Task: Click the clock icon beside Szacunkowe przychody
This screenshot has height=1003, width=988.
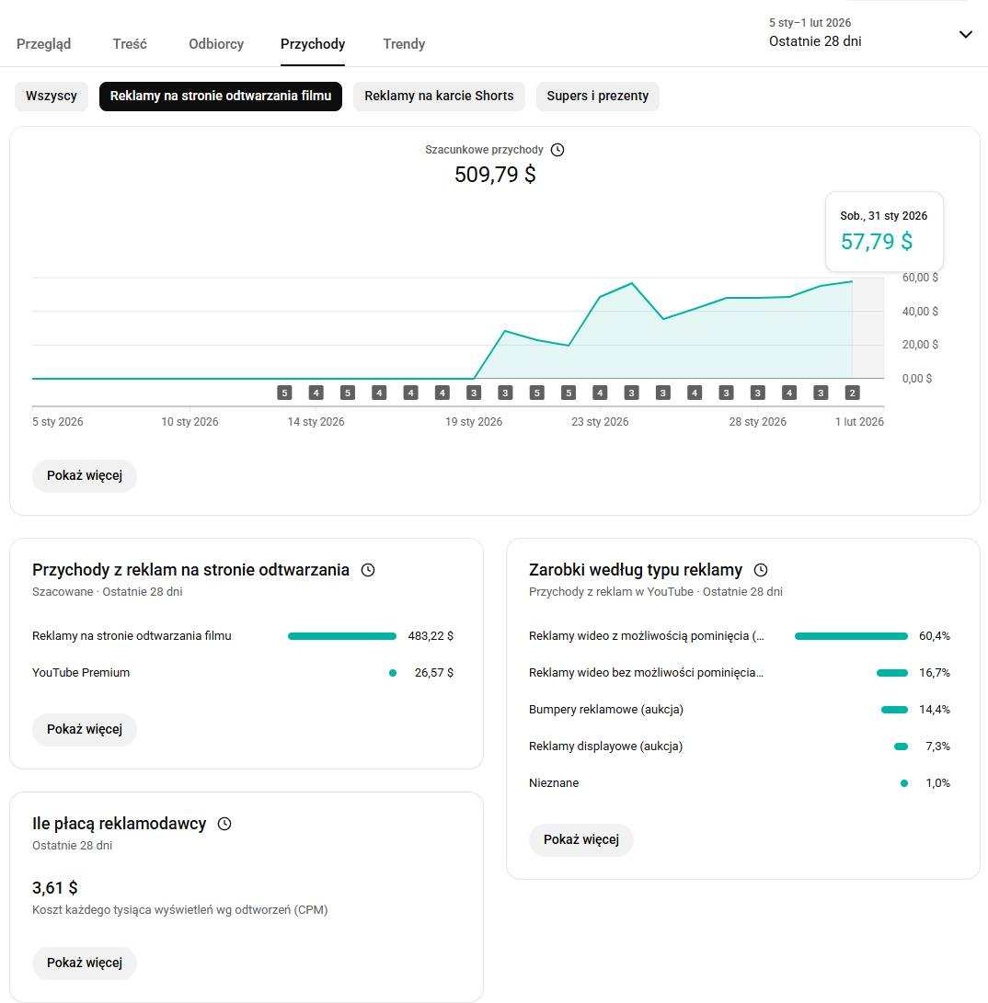Action: tap(557, 150)
